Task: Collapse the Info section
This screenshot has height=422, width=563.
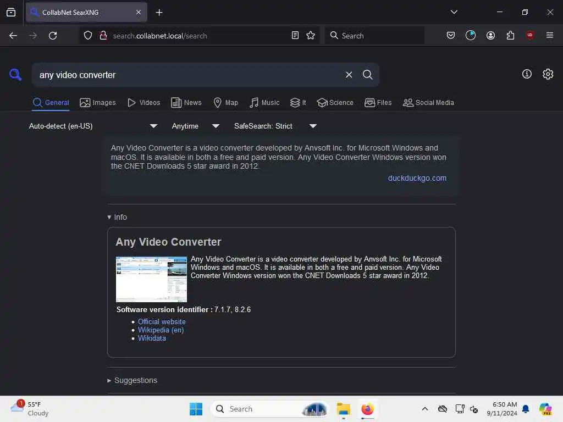Action: [117, 217]
